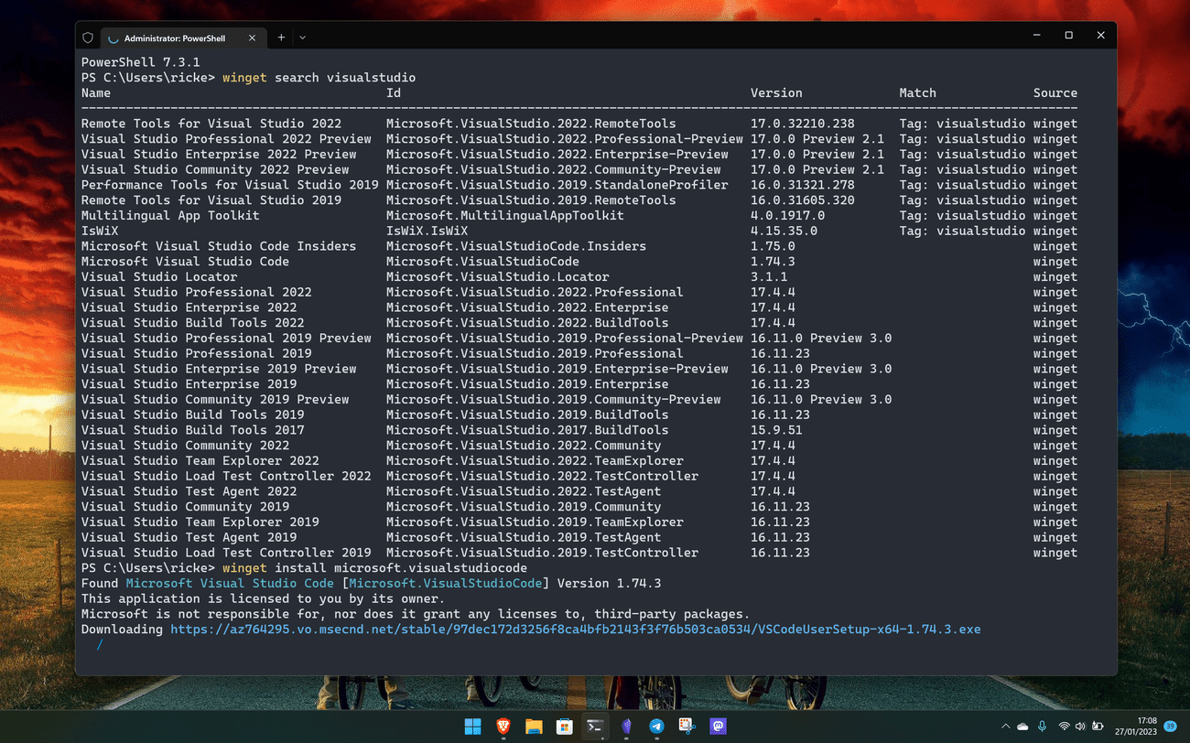Click 'Visual Studio Enterprise 2019 Preview' name
Viewport: 1190px width, 743px height.
pyautogui.click(x=219, y=369)
